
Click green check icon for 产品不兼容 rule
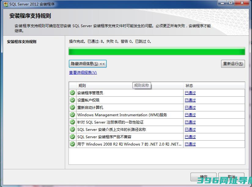(x=72, y=137)
